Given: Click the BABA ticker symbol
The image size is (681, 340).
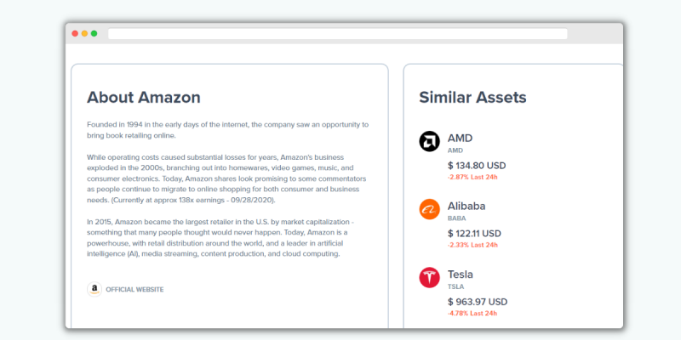Looking at the screenshot, I should coord(456,218).
